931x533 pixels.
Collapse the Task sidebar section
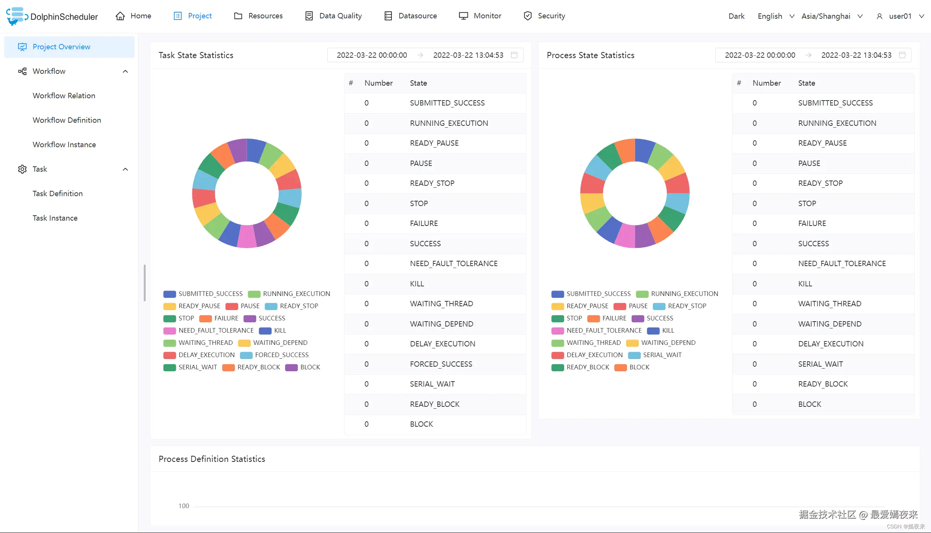125,169
